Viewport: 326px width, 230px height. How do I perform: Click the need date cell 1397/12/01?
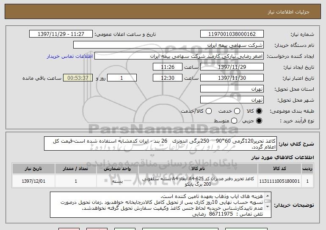coord(33,181)
